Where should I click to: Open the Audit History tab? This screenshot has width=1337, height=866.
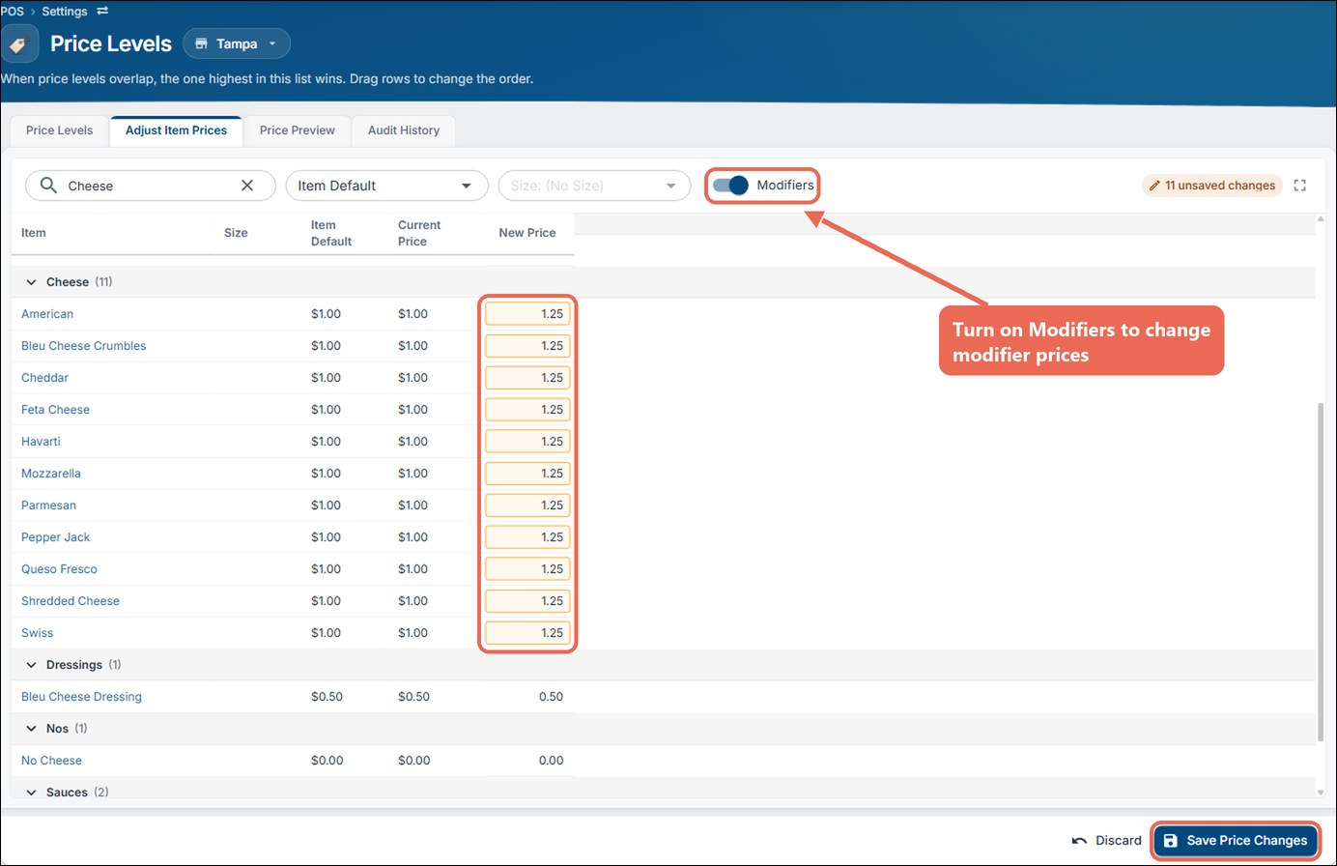point(404,130)
